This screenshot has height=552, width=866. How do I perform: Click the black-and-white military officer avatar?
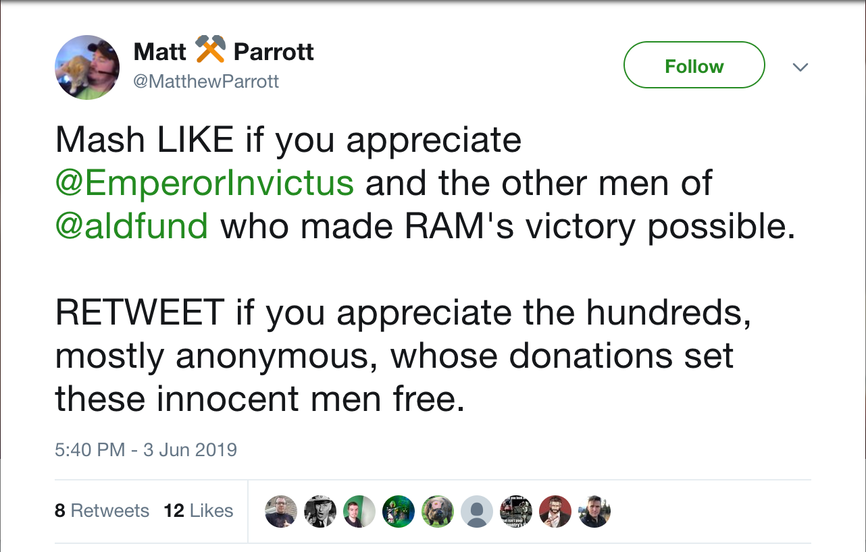(320, 511)
